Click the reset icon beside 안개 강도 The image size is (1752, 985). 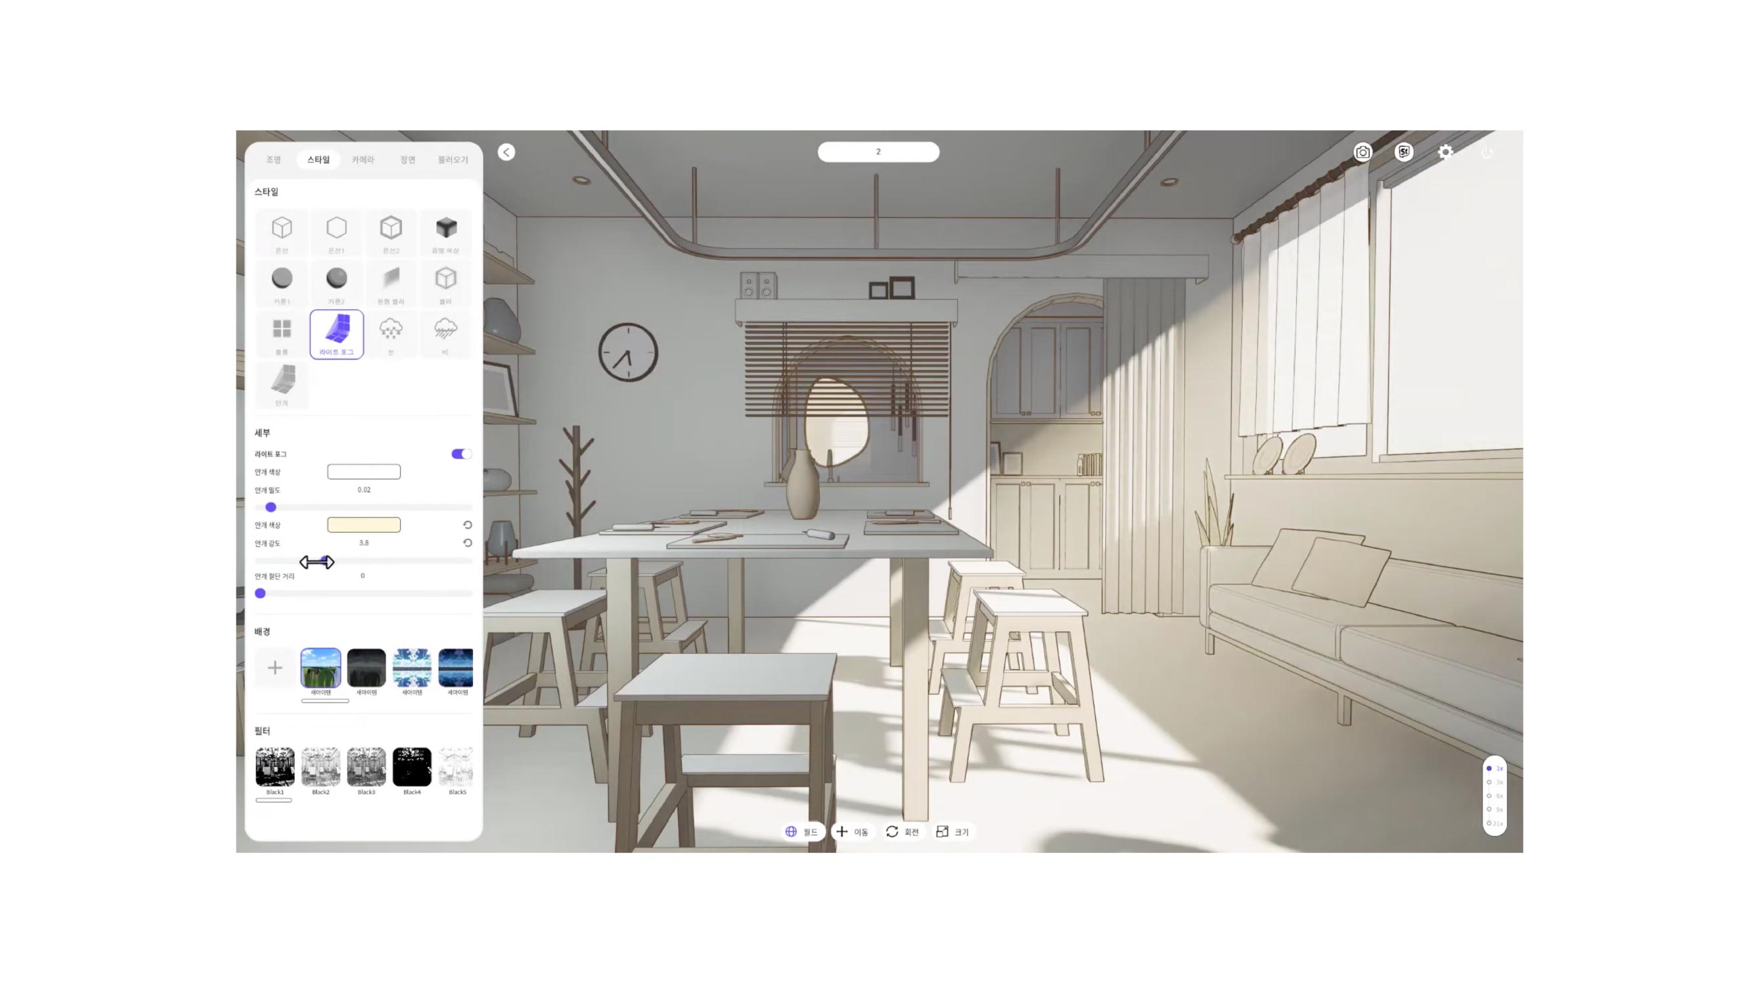[x=466, y=543]
